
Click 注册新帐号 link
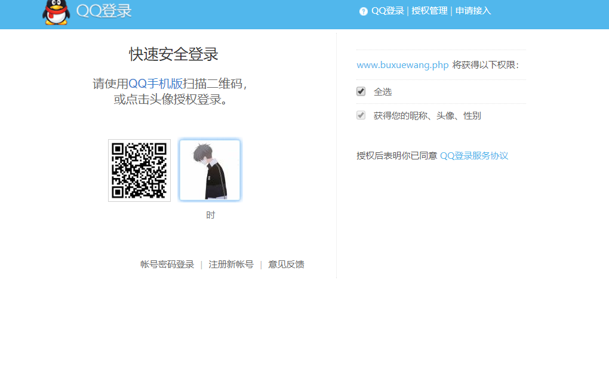click(x=231, y=265)
